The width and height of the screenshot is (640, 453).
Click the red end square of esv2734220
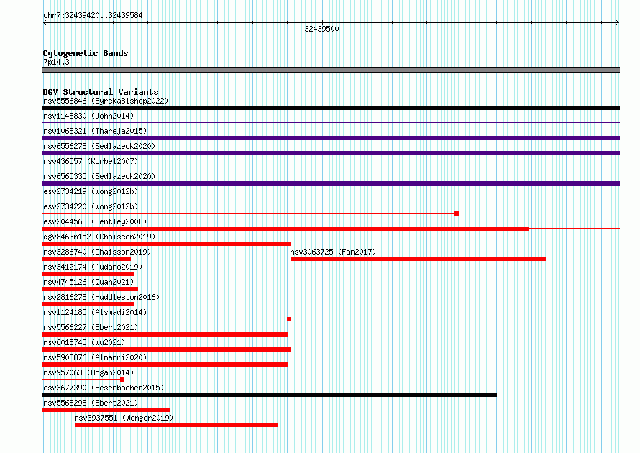457,214
